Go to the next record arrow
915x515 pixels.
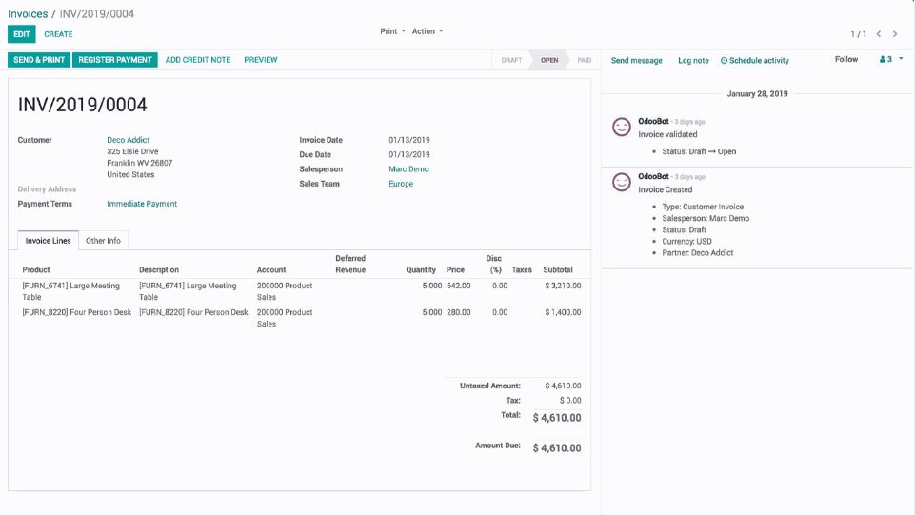point(895,34)
